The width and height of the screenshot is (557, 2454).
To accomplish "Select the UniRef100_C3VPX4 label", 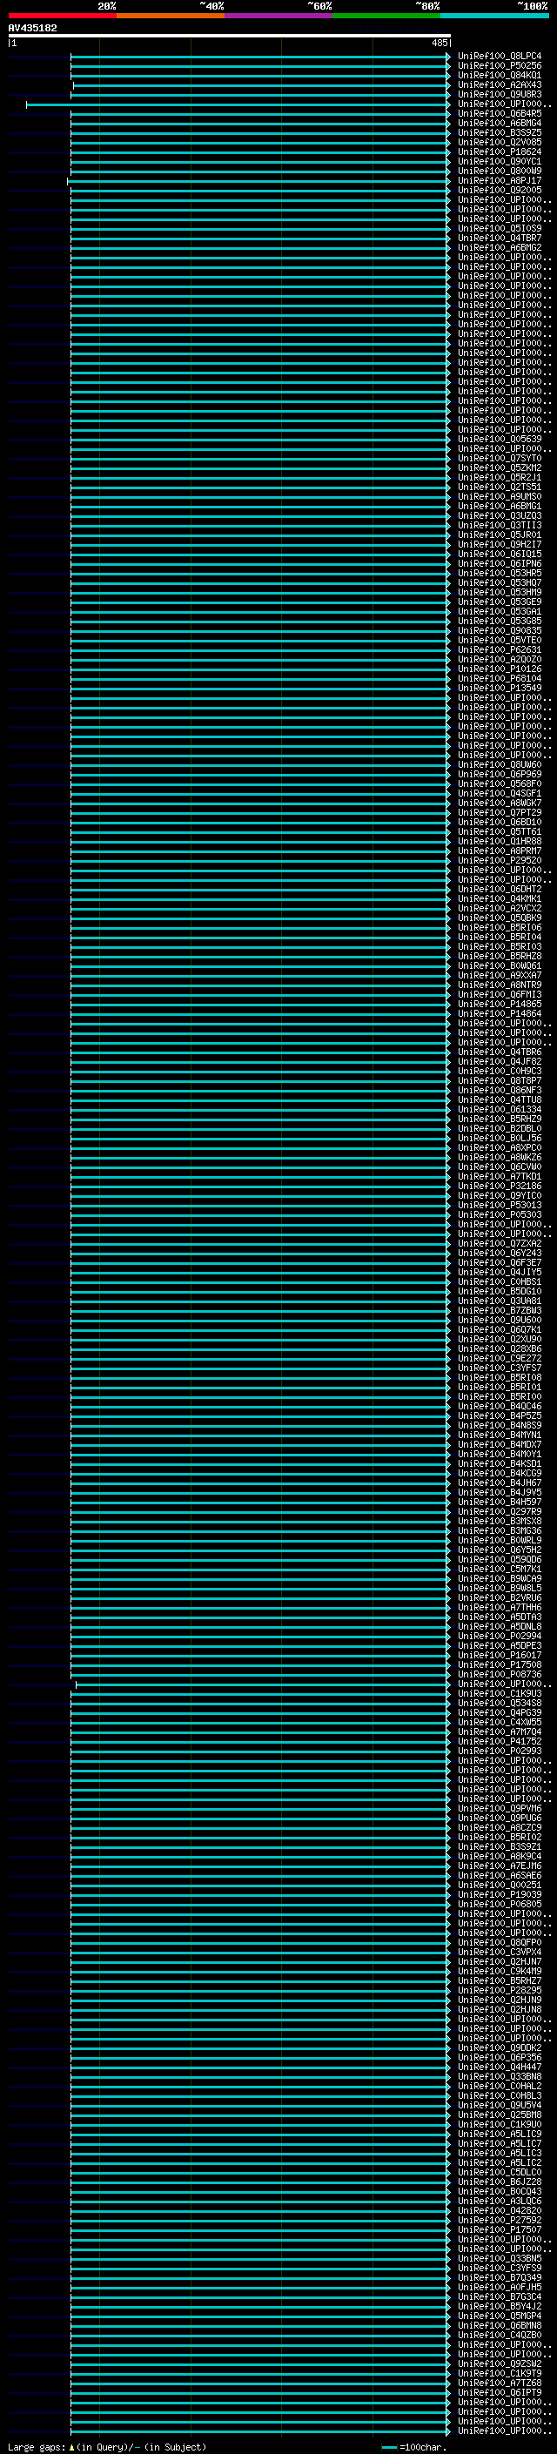I will pos(500,1952).
